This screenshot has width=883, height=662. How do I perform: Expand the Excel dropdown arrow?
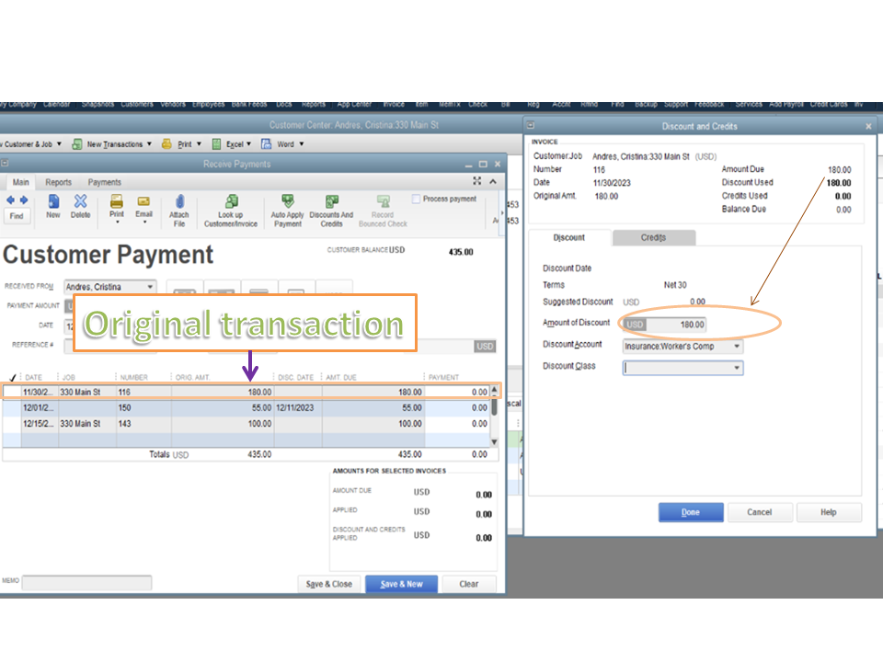(249, 144)
